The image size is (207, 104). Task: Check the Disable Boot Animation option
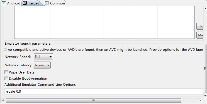[x=6, y=78]
